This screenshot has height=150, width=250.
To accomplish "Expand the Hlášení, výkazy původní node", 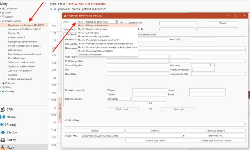I will click(x=3, y=79).
